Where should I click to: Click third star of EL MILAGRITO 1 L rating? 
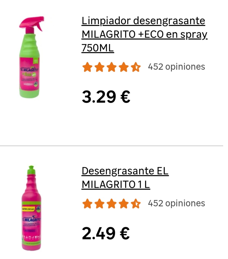pos(112,203)
